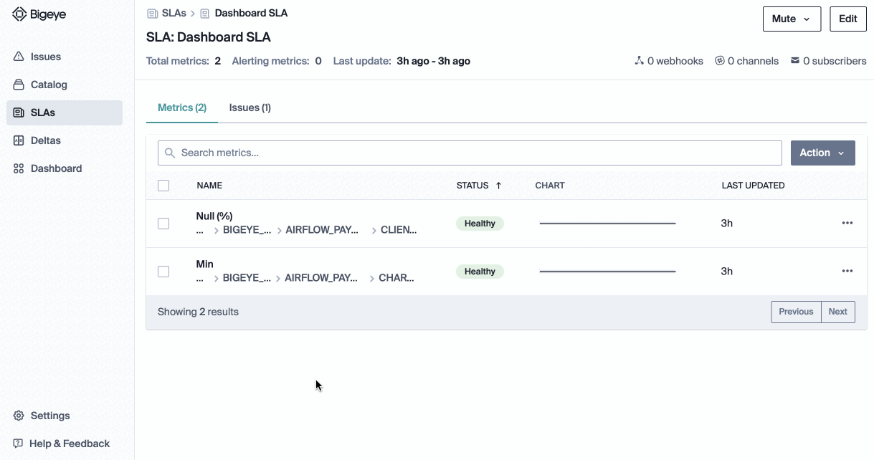Open the Mute dropdown
The width and height of the screenshot is (874, 460).
(x=792, y=19)
